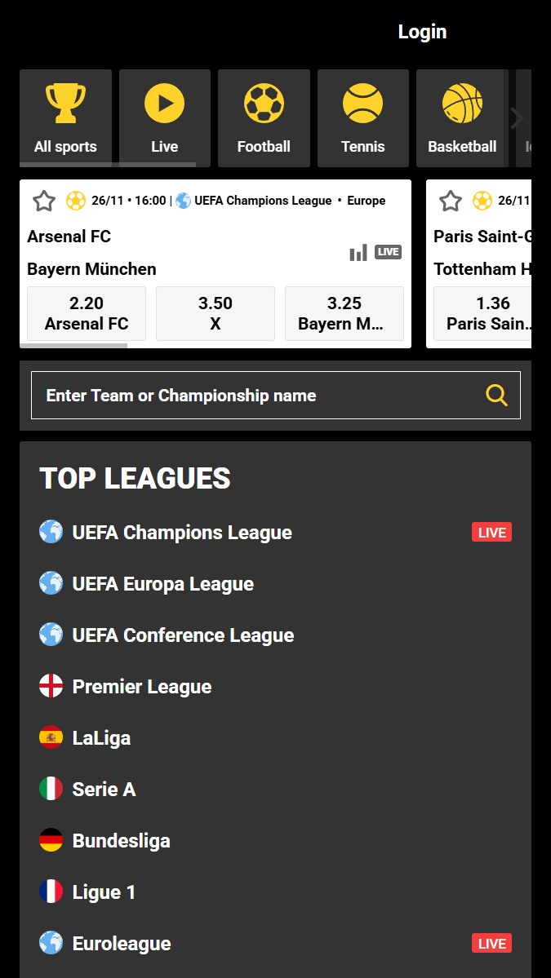
Task: Select the Basketball category icon
Action: (x=462, y=103)
